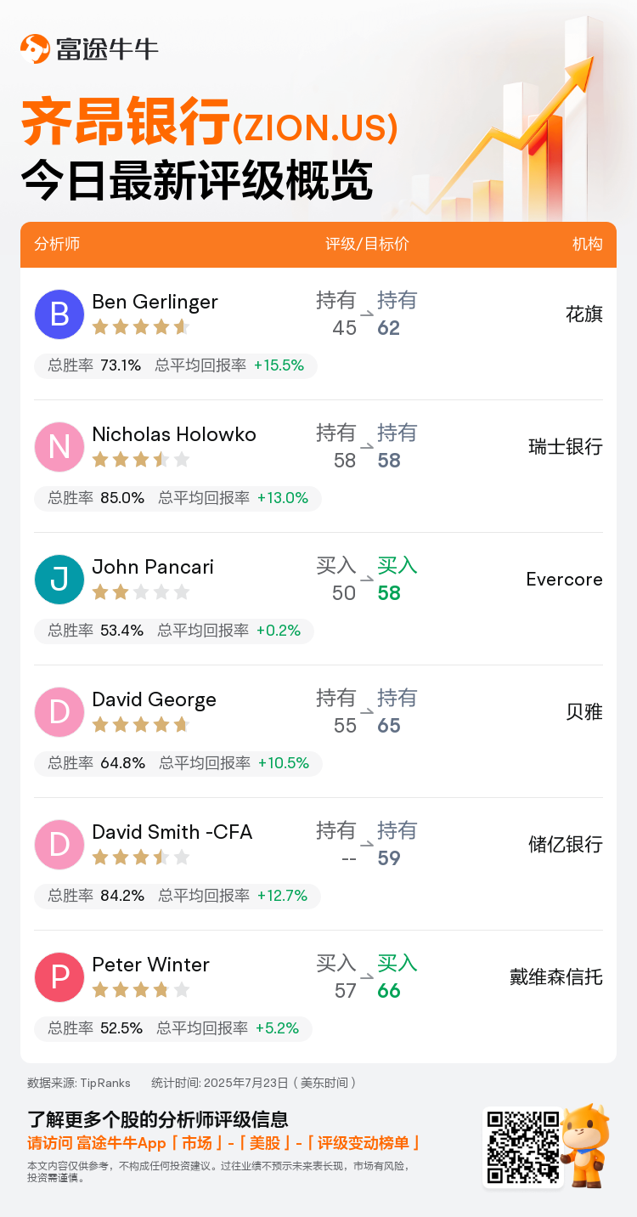Tap John Pancari's teal J avatar

click(x=59, y=580)
